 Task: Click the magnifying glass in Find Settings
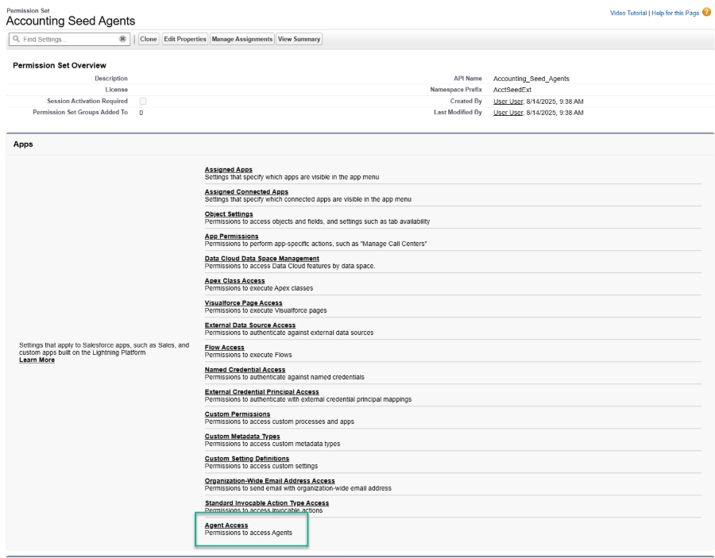coord(16,38)
